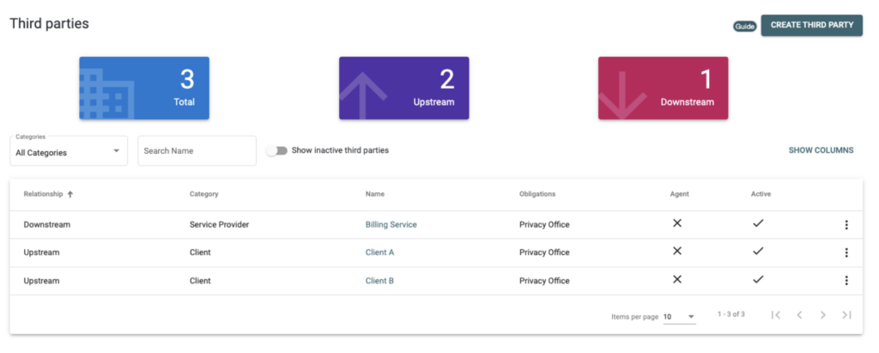Enable Show inactive third parties switch
Image resolution: width=879 pixels, height=353 pixels.
276,150
